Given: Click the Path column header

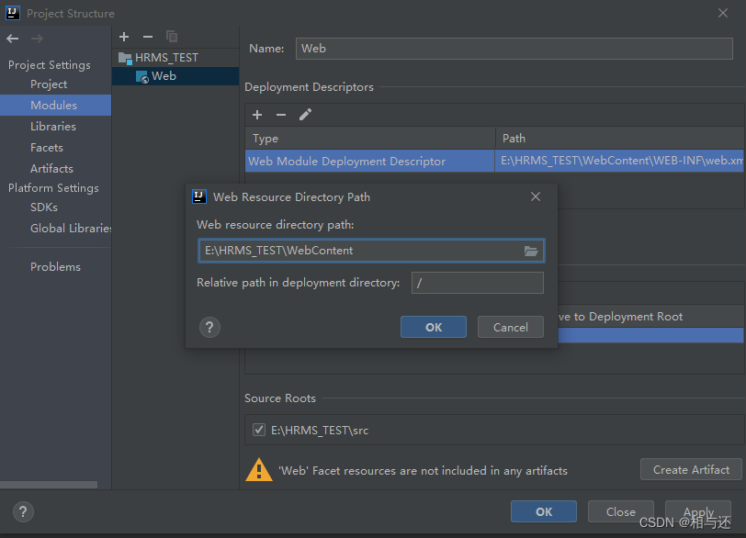Looking at the screenshot, I should tap(619, 139).
